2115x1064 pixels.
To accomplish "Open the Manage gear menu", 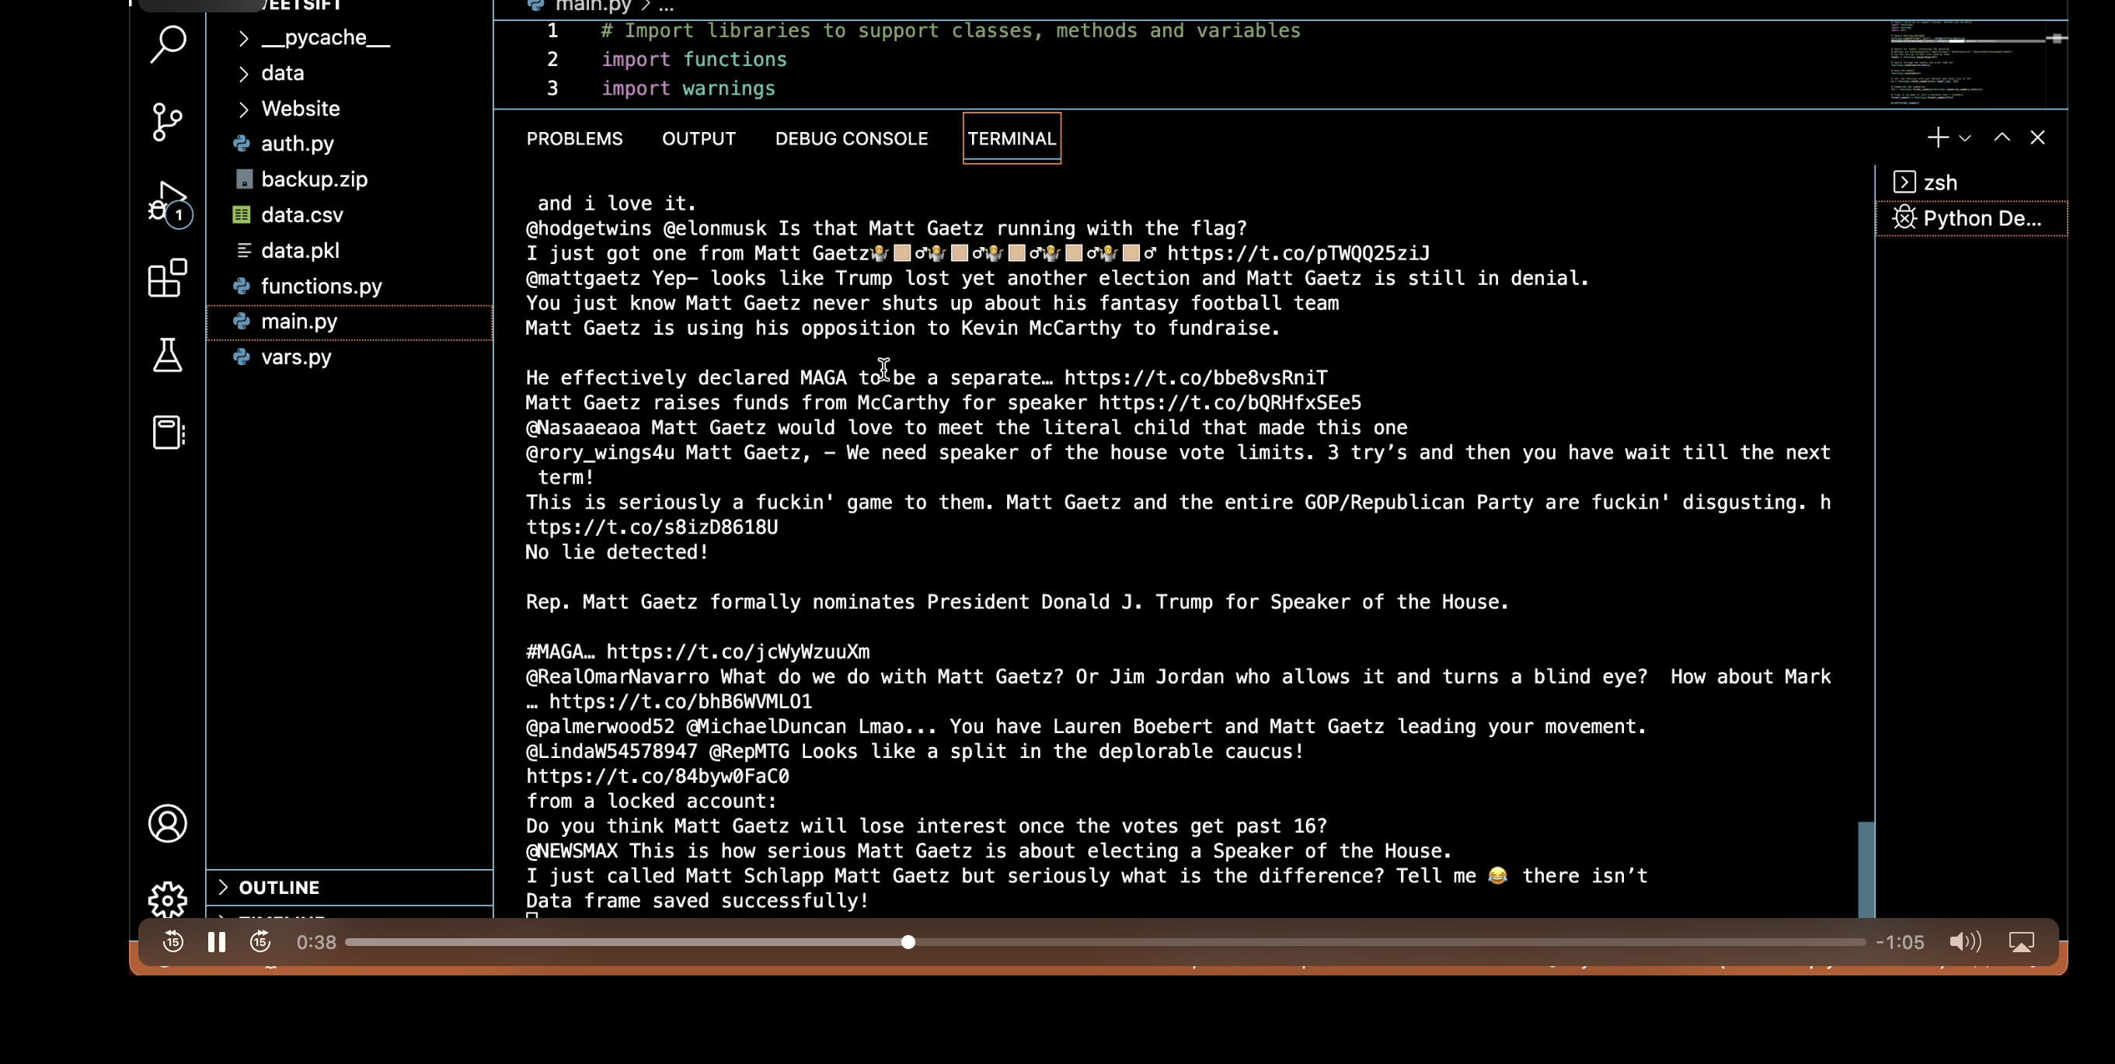I will [x=168, y=900].
